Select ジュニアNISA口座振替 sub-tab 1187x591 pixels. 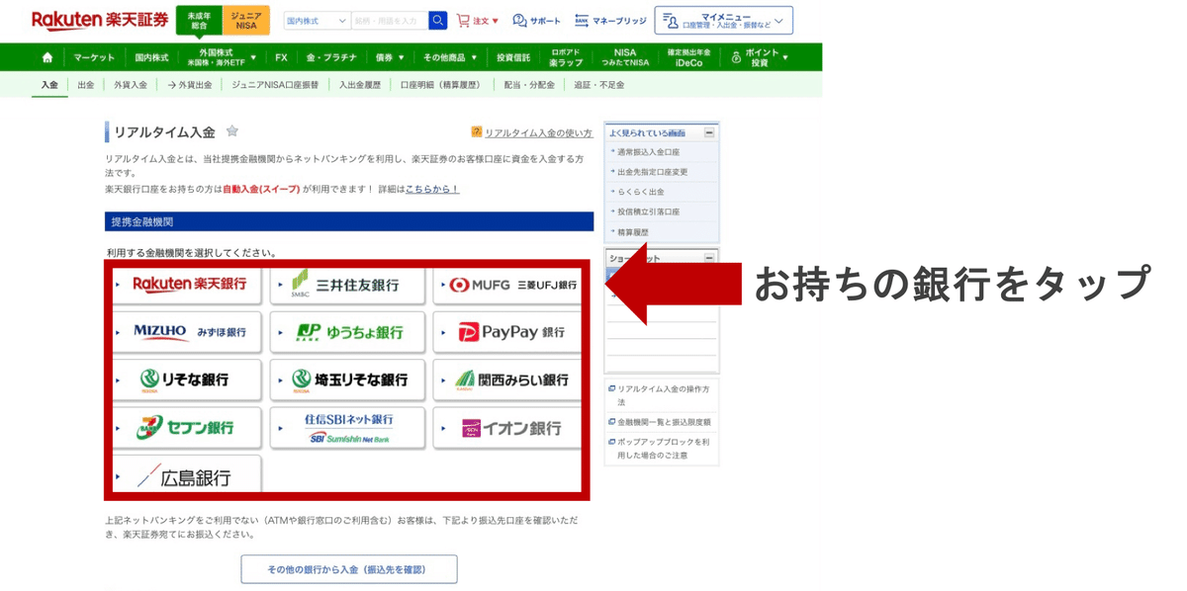tap(275, 85)
